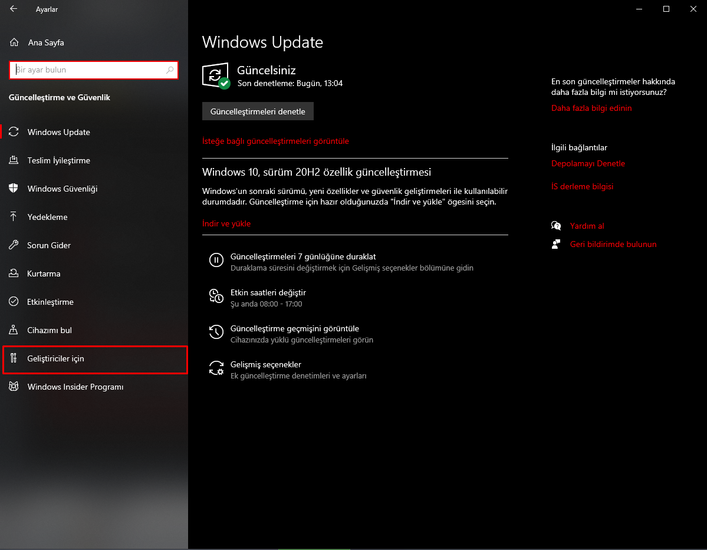Go to Ana Sayfa
The image size is (707, 550).
tap(94, 42)
